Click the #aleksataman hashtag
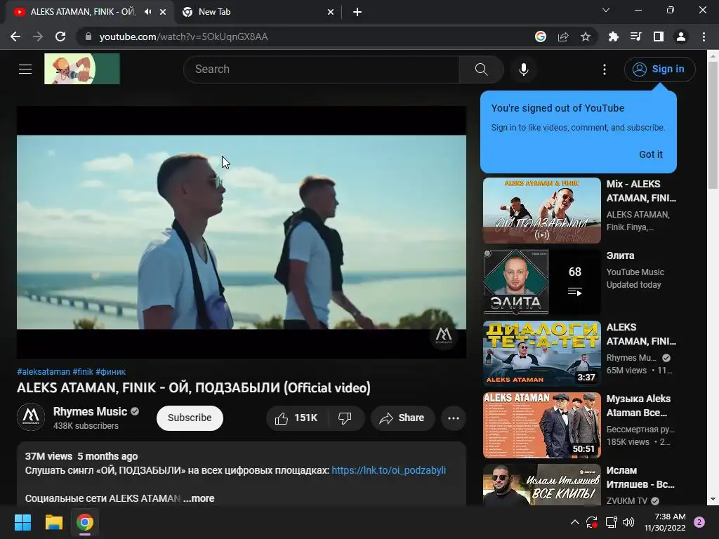 click(x=44, y=372)
